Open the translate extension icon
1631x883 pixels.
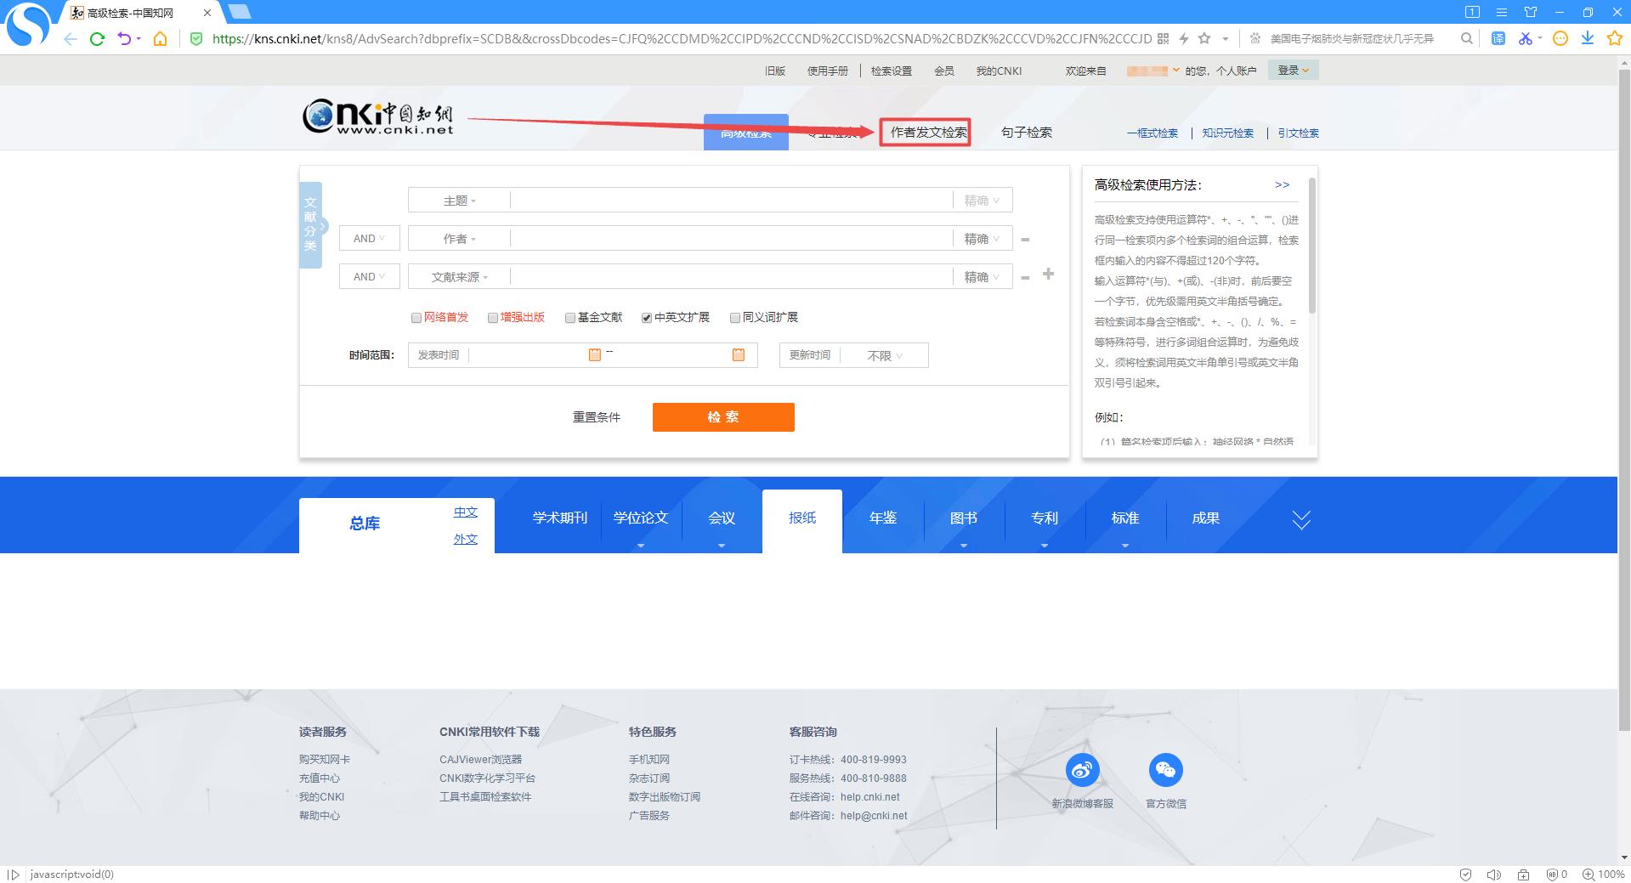click(x=1498, y=38)
